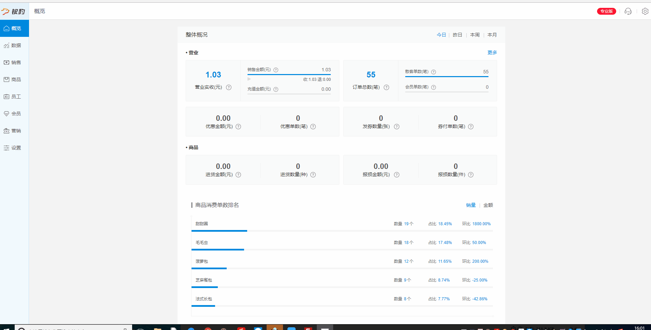Switch the overview period to 昨日

coord(457,35)
